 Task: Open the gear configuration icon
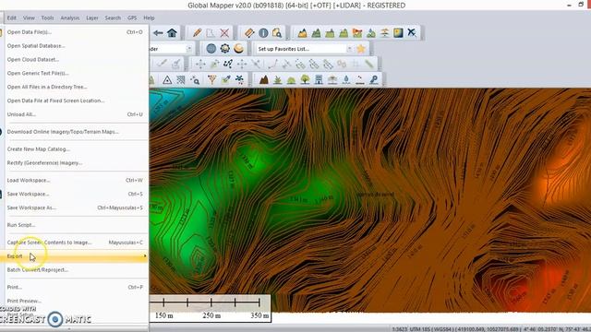tap(225, 49)
